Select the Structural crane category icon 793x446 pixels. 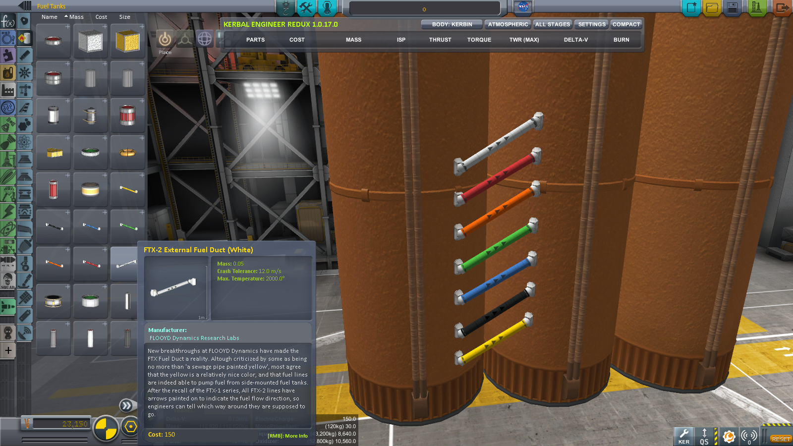[24, 90]
